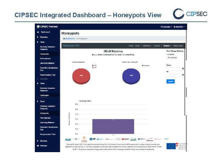Image resolution: width=218 pixels, height=163 pixels.
Task: Open the Queries dropdown menu
Action: [x=158, y=46]
